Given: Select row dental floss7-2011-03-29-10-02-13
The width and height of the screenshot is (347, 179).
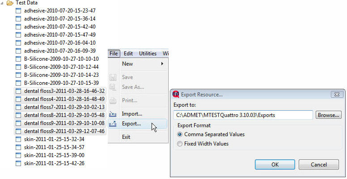Looking at the screenshot, I should pos(60,107).
